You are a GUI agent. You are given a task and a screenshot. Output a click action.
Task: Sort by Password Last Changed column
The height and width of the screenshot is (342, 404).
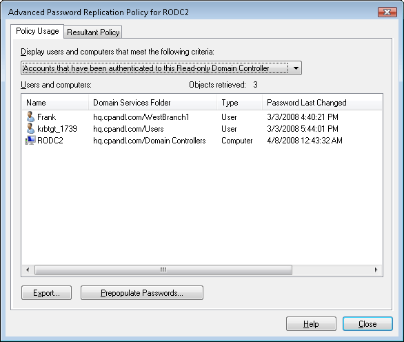coord(322,103)
